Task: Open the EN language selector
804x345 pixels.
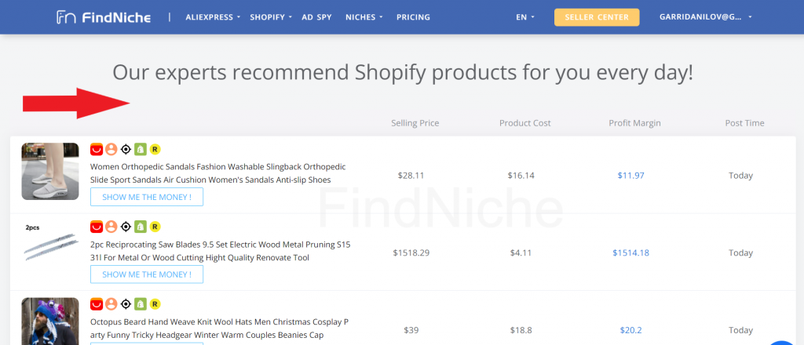Action: coord(525,17)
